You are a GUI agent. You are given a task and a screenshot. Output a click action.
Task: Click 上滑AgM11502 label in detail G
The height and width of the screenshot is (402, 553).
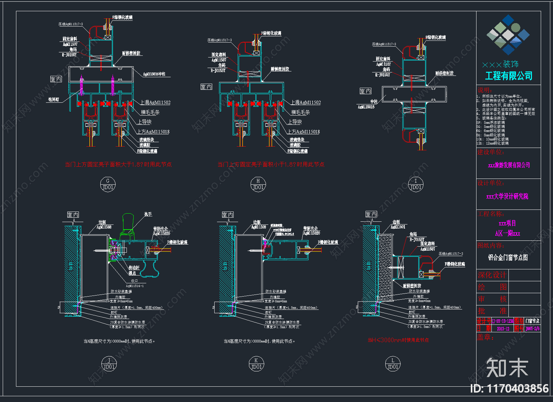tap(155, 102)
